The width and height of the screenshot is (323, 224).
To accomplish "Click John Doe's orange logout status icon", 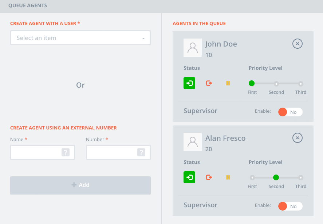I will click(x=209, y=83).
